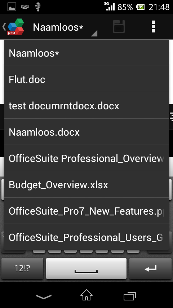Tap the Android home button
This screenshot has height=308, width=173.
pyautogui.click(x=86, y=295)
